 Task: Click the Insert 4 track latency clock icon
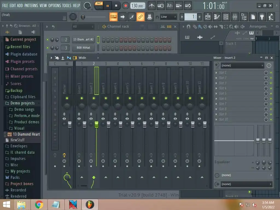(115, 161)
